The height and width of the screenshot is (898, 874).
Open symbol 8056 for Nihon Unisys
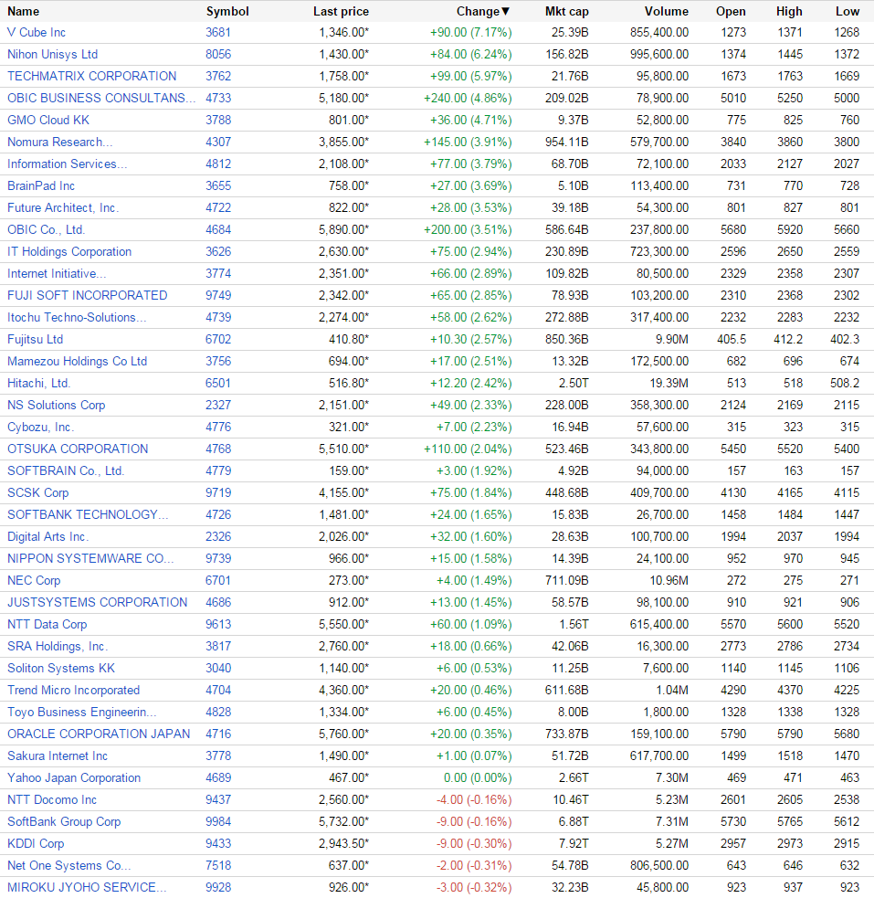pyautogui.click(x=218, y=55)
